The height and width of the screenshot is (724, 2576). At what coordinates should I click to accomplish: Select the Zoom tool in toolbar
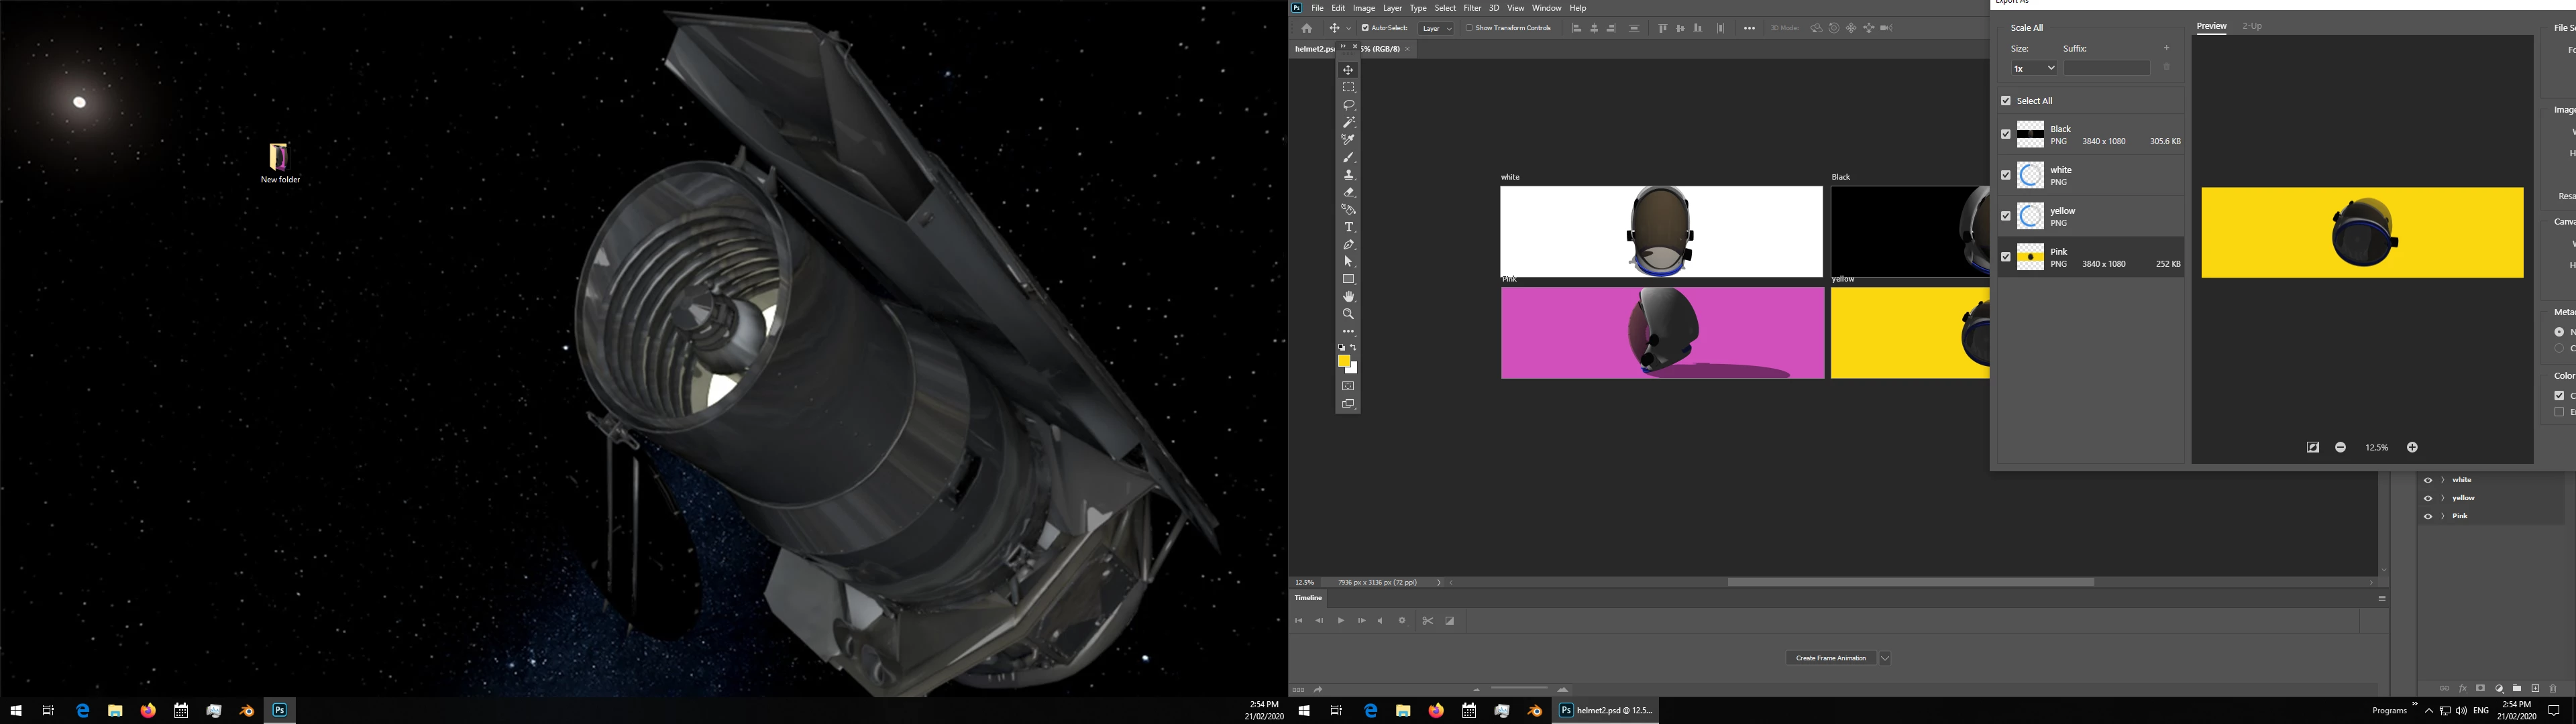point(1348,314)
